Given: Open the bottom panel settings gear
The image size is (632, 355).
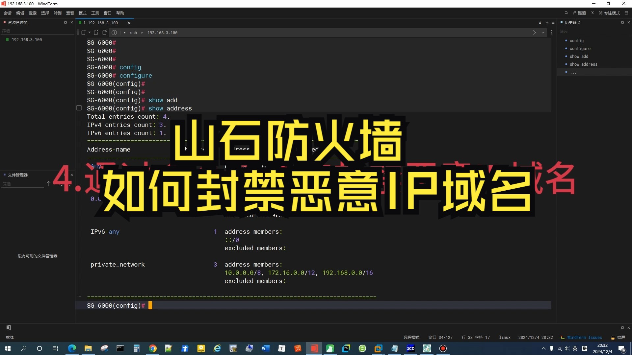Looking at the screenshot, I should (x=622, y=328).
